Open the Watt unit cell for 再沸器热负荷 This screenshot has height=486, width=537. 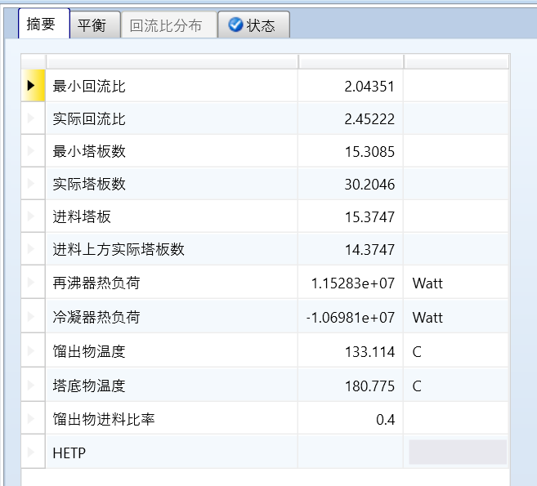pyautogui.click(x=454, y=283)
